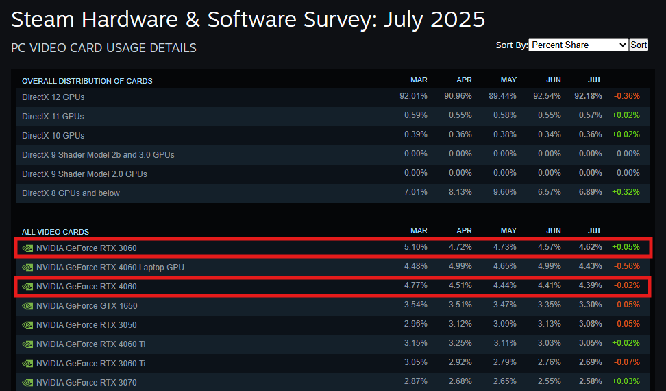The height and width of the screenshot is (391, 666).
Task: Click the 92.18% JUL value for DirectX 12
Action: click(588, 96)
